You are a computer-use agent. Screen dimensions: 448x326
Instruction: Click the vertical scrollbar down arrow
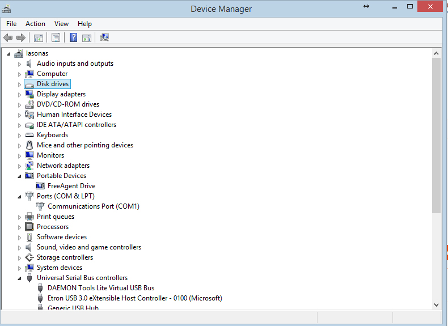[436, 304]
